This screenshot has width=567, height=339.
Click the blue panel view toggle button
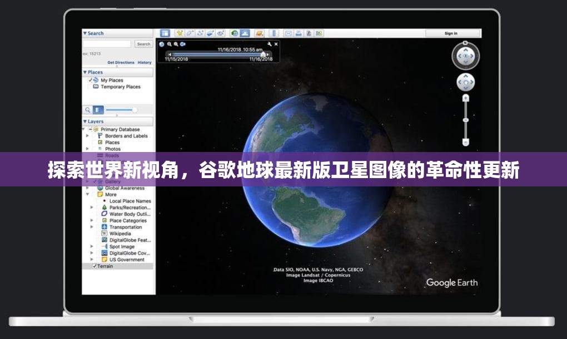[98, 110]
